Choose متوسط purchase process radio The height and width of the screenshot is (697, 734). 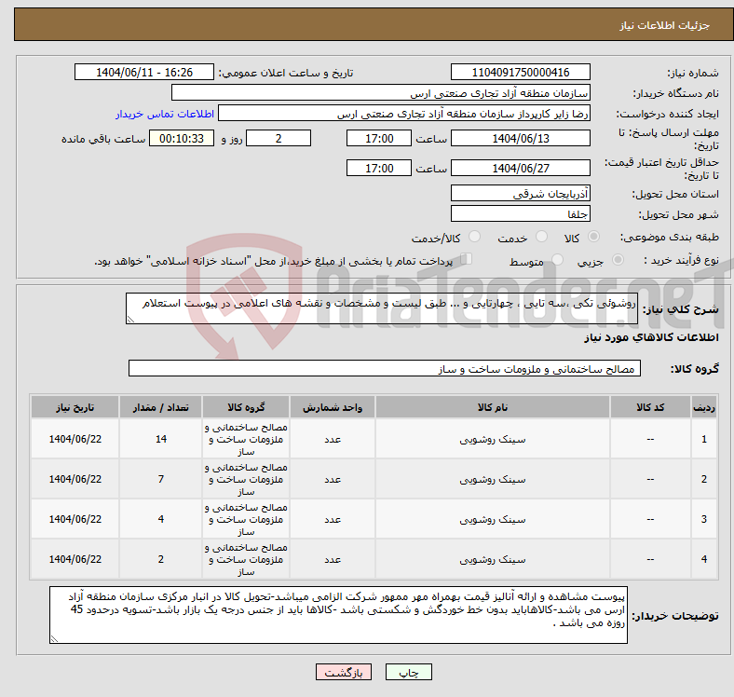pos(558,261)
